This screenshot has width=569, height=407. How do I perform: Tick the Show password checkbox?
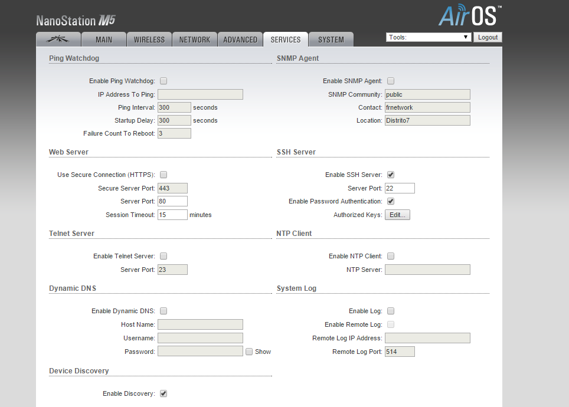[249, 352]
